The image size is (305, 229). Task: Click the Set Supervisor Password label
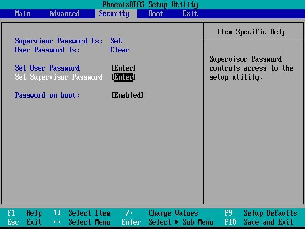59,77
